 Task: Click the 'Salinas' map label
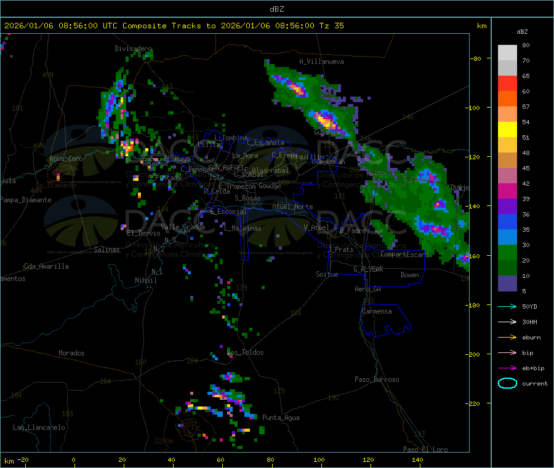pos(106,250)
